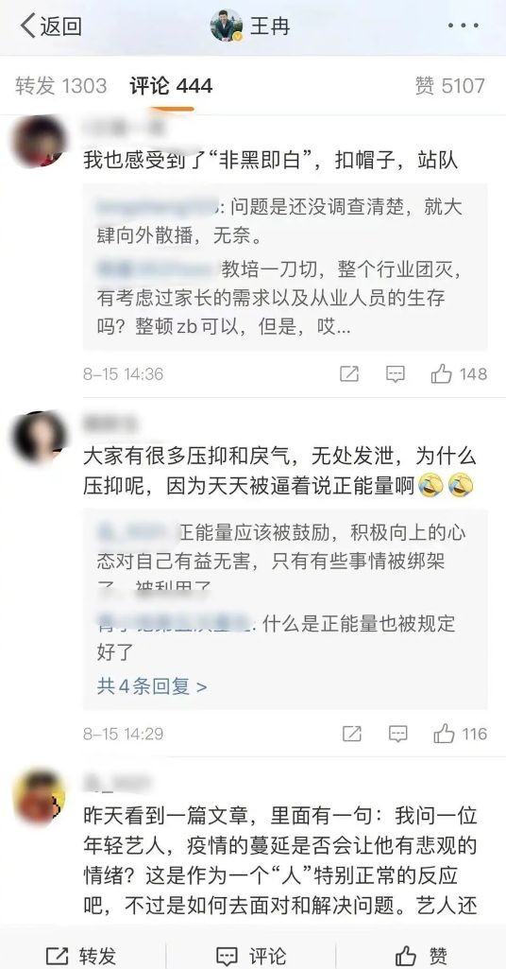Tap 赞 thumbs-up in bottom bar
The image size is (506, 969).
pos(421,956)
